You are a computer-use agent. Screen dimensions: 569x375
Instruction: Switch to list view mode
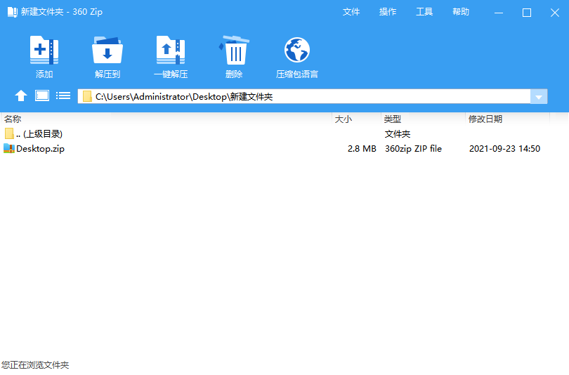click(x=63, y=96)
